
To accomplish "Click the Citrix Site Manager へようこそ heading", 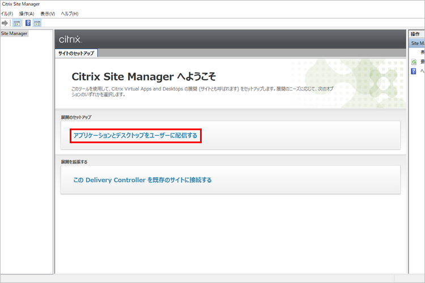I will point(143,76).
